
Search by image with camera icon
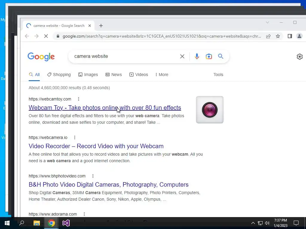coord(209,56)
